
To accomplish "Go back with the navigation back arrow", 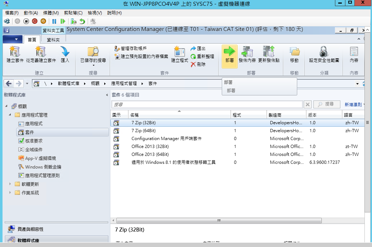I will point(9,84).
